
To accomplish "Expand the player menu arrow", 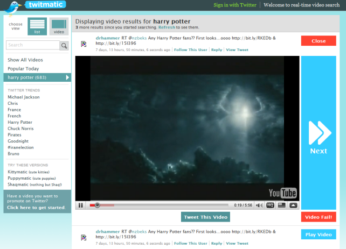I will pos(293,205).
